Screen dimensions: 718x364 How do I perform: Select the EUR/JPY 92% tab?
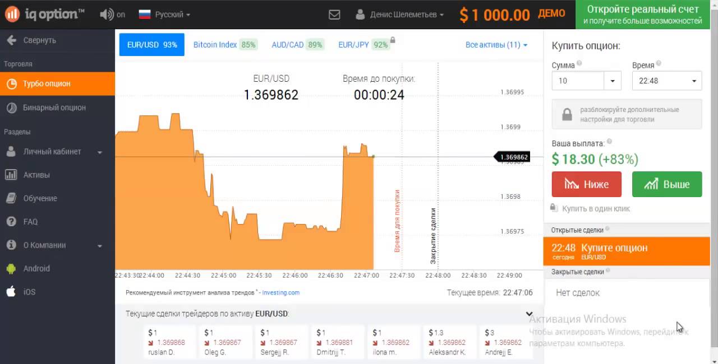364,45
